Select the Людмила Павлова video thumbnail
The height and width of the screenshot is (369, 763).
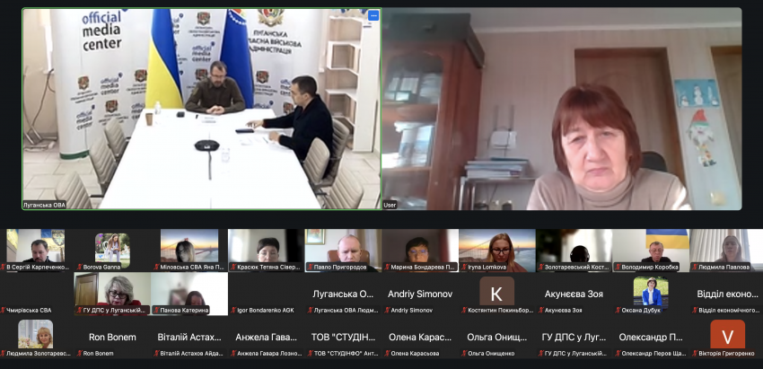point(727,250)
